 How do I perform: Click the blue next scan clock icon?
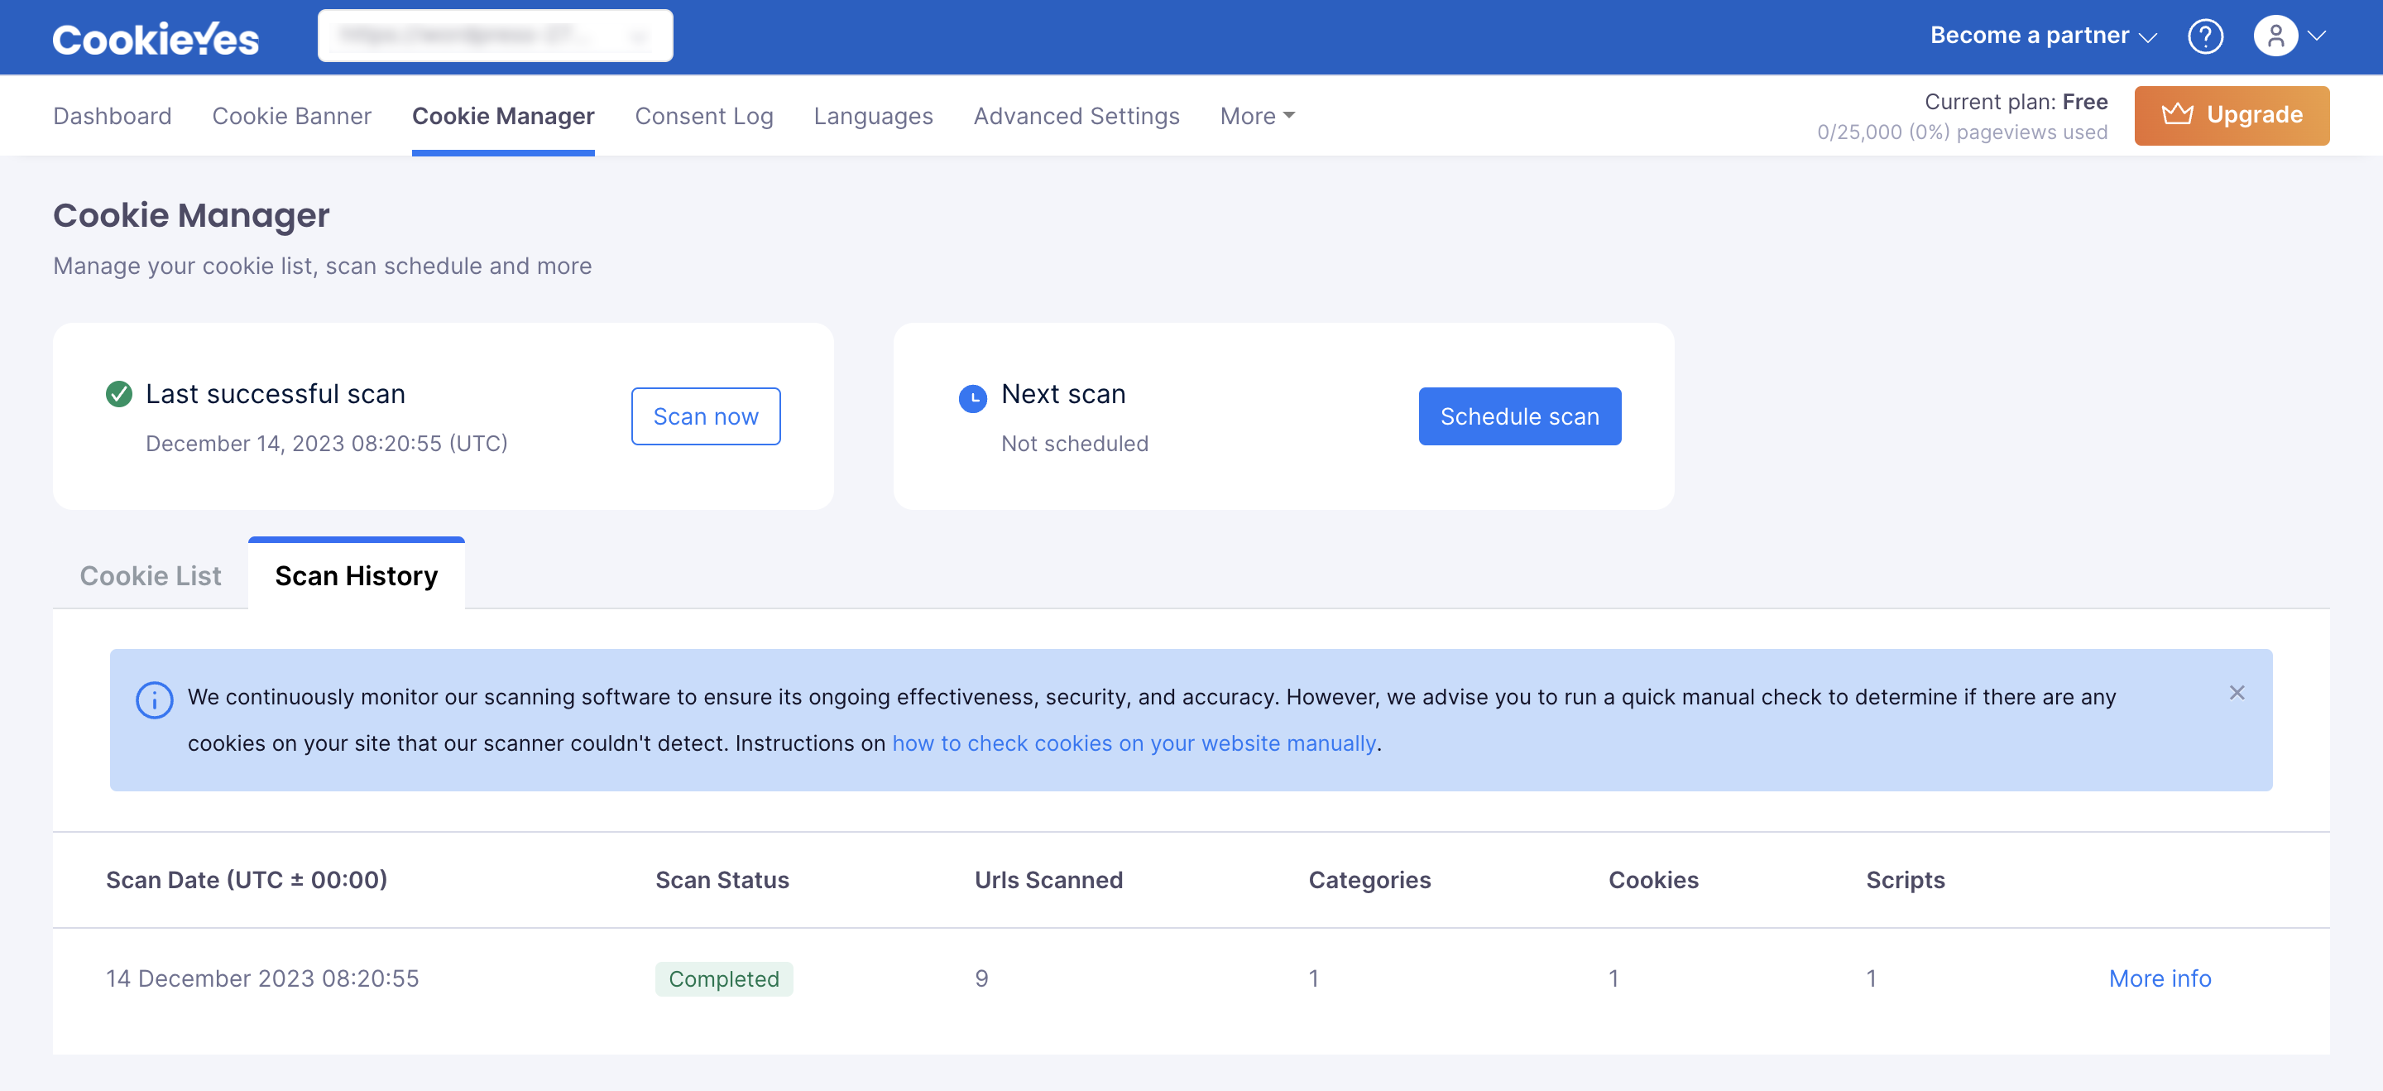[972, 398]
